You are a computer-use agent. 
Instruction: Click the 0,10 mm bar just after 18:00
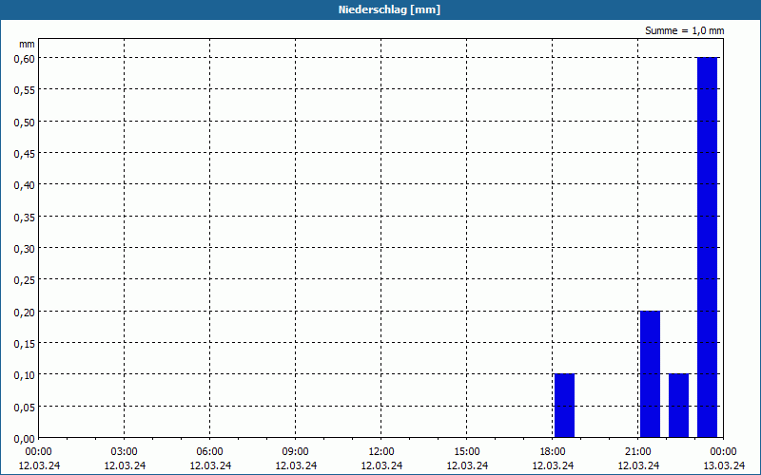(x=564, y=406)
